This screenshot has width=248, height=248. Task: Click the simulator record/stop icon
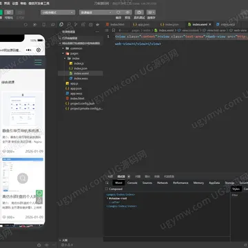point(35,25)
